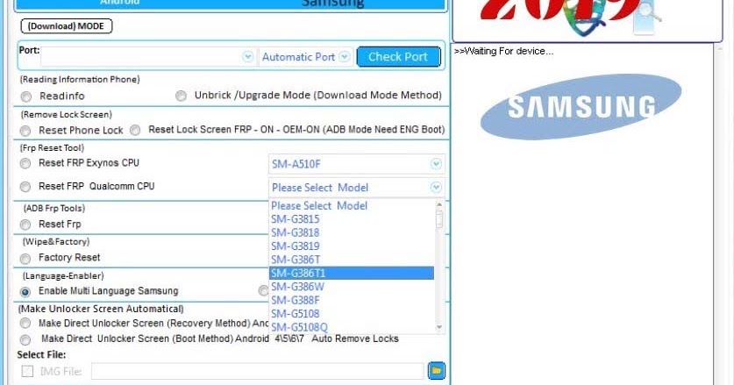Click the Samsung logo image

[x=581, y=107]
